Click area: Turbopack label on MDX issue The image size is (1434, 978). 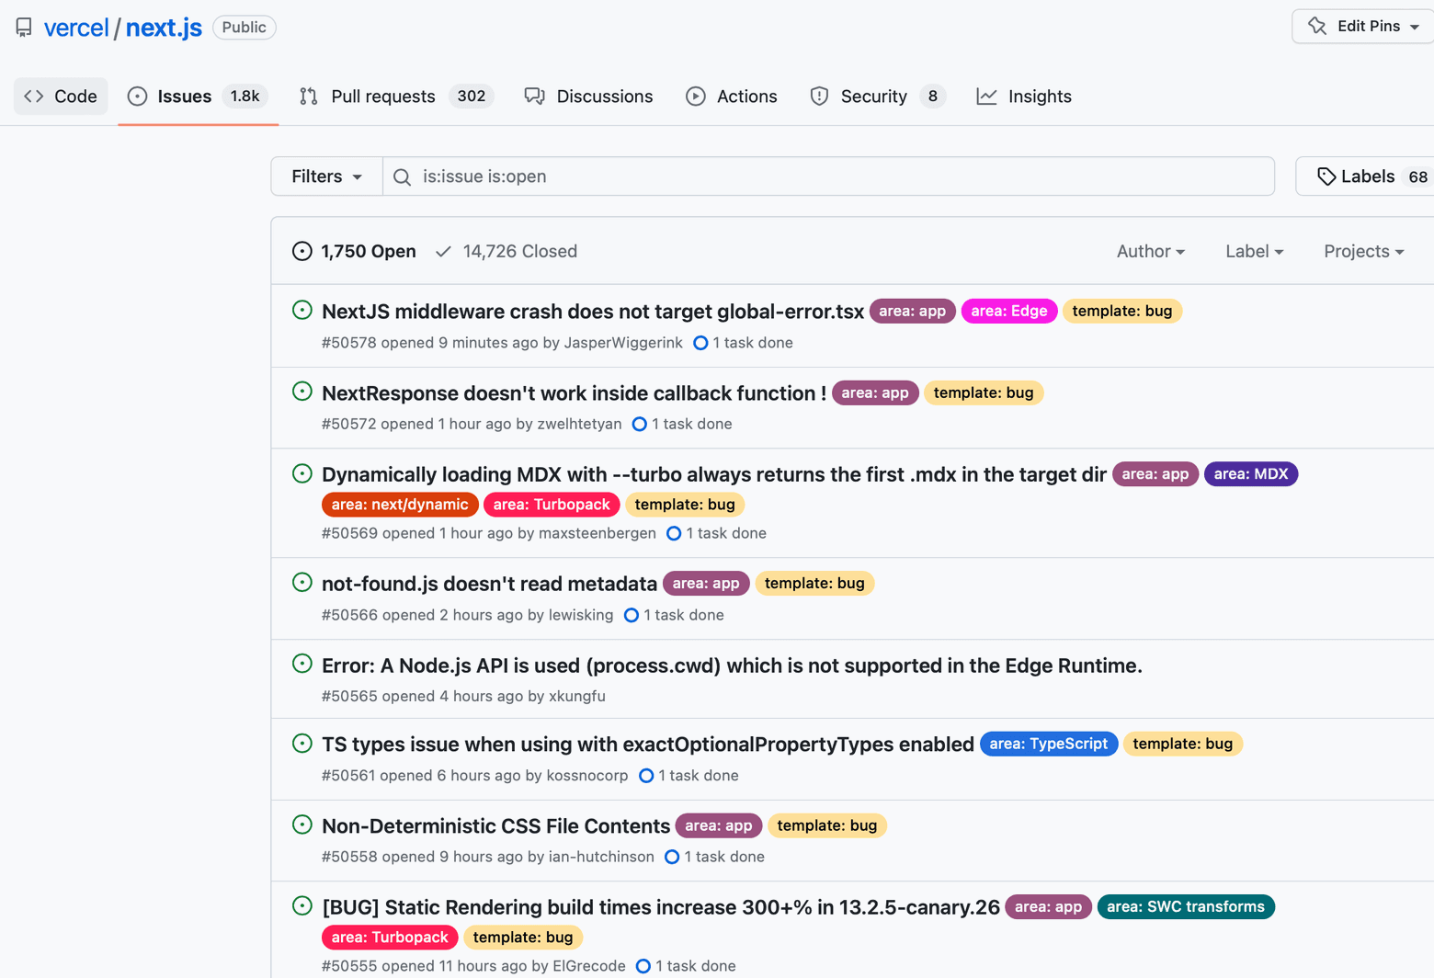552,505
